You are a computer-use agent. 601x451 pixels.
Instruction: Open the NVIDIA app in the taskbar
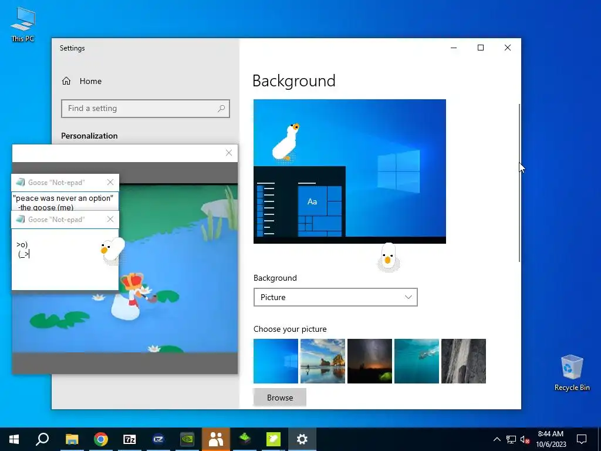[187, 439]
